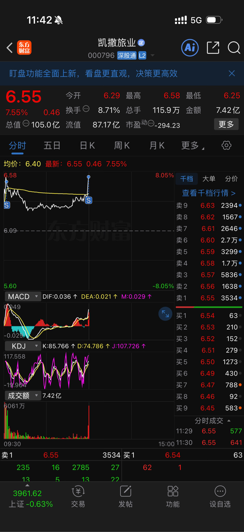The width and height of the screenshot is (244, 532).
Task: Expand the 上证 index bar arrow
Action: coord(27,485)
